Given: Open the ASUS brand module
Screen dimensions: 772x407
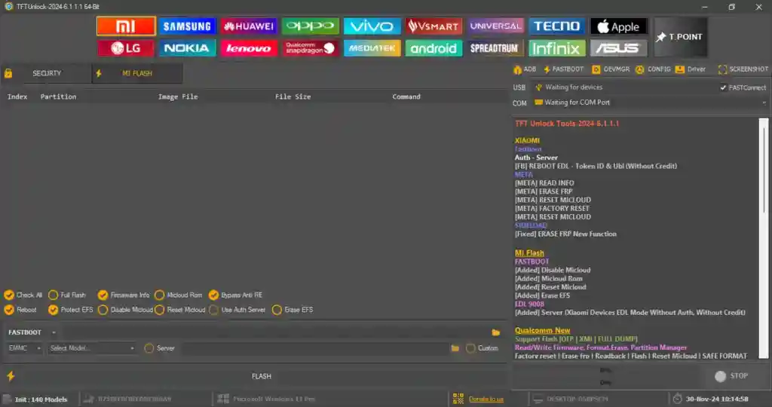Looking at the screenshot, I should coord(618,48).
